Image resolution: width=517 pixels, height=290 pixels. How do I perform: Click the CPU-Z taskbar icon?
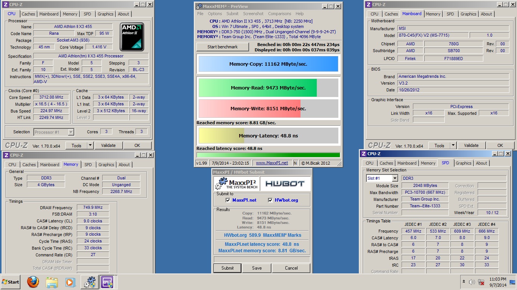click(107, 282)
